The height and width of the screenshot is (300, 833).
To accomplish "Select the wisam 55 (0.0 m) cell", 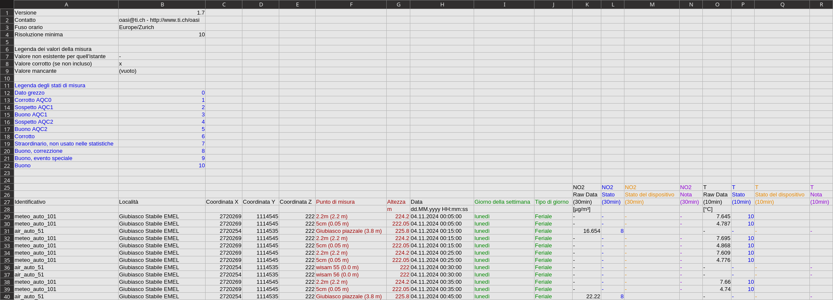I will pyautogui.click(x=350, y=267).
